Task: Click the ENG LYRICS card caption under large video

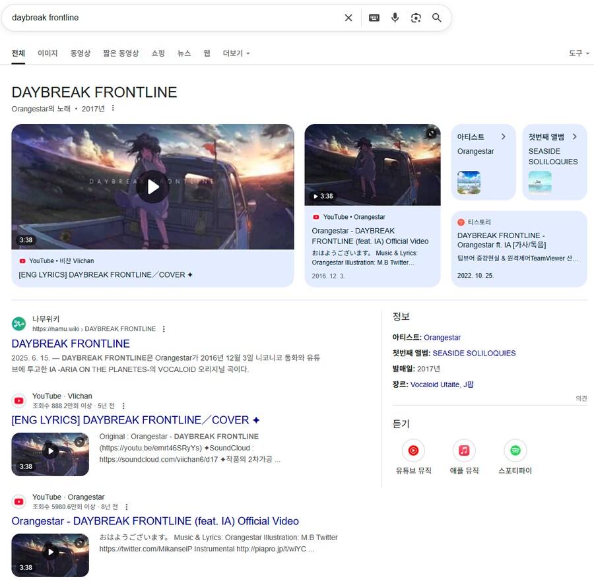Action: 106,275
